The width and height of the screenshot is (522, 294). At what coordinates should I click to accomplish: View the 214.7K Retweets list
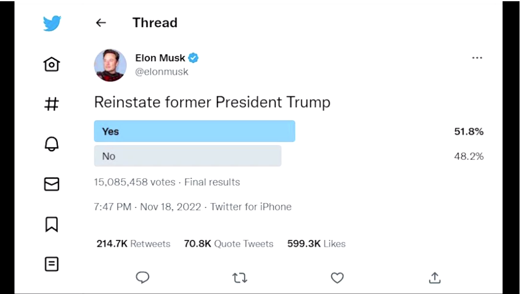pos(133,244)
